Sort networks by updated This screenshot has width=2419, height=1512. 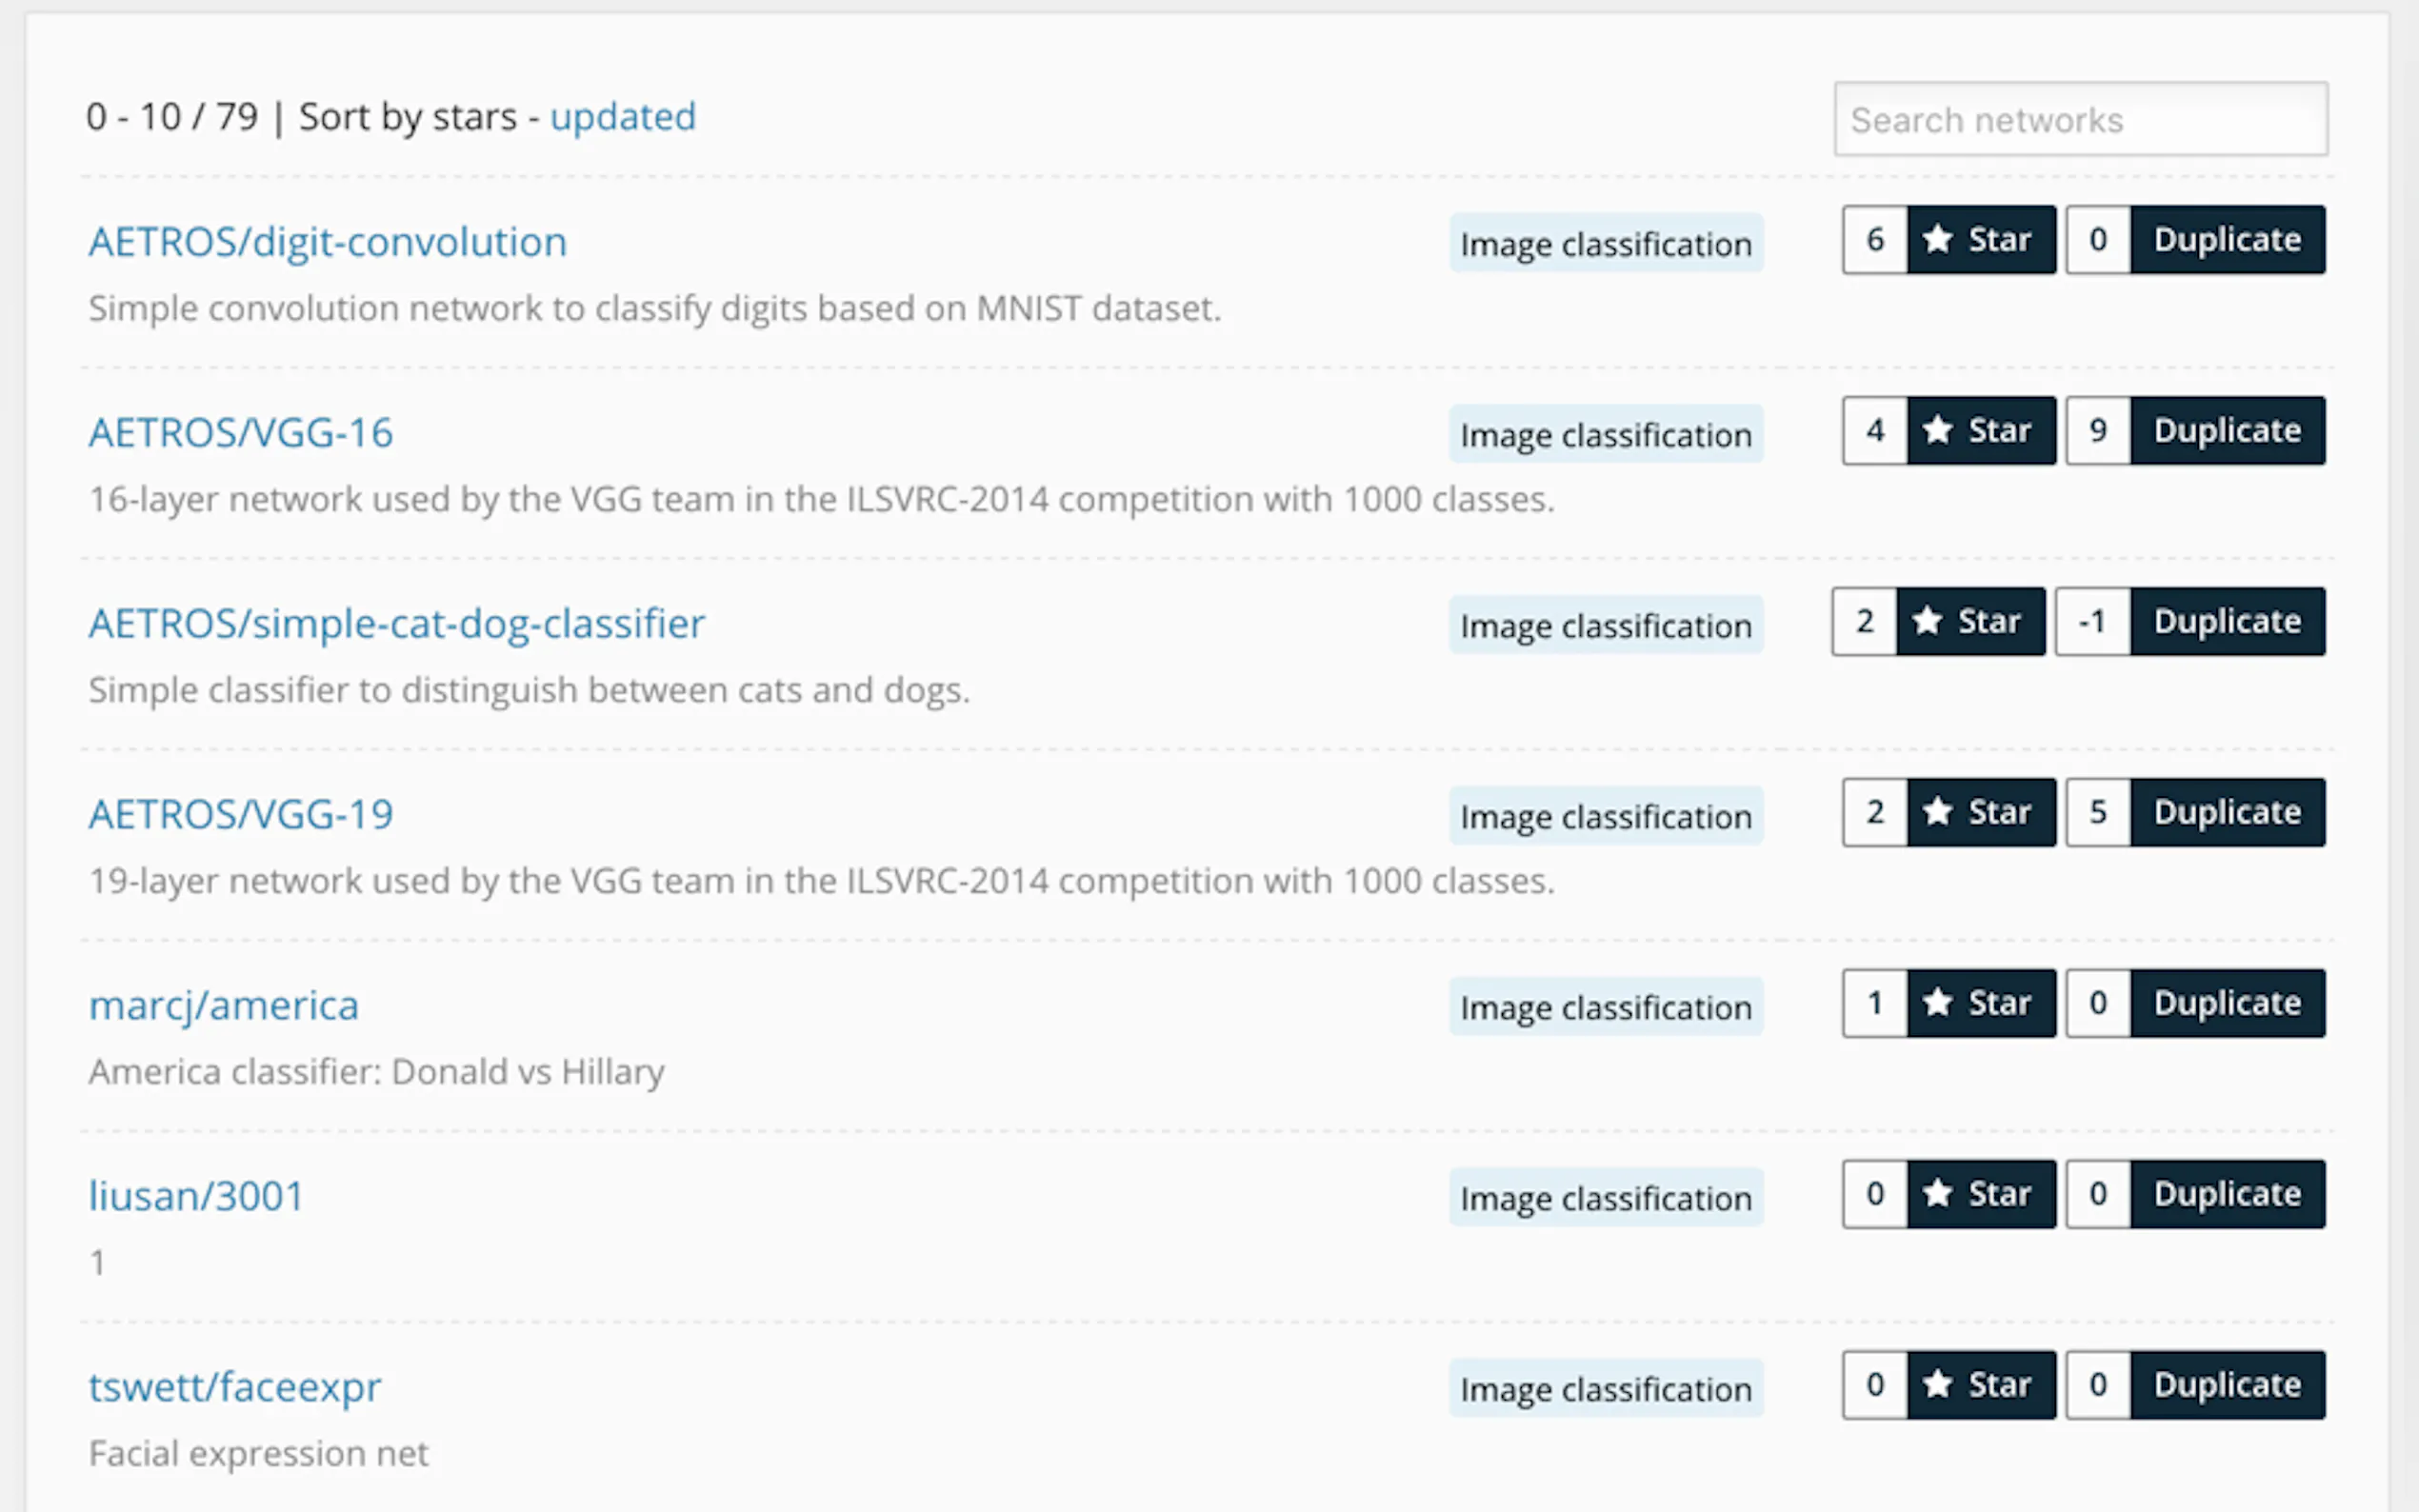click(622, 117)
